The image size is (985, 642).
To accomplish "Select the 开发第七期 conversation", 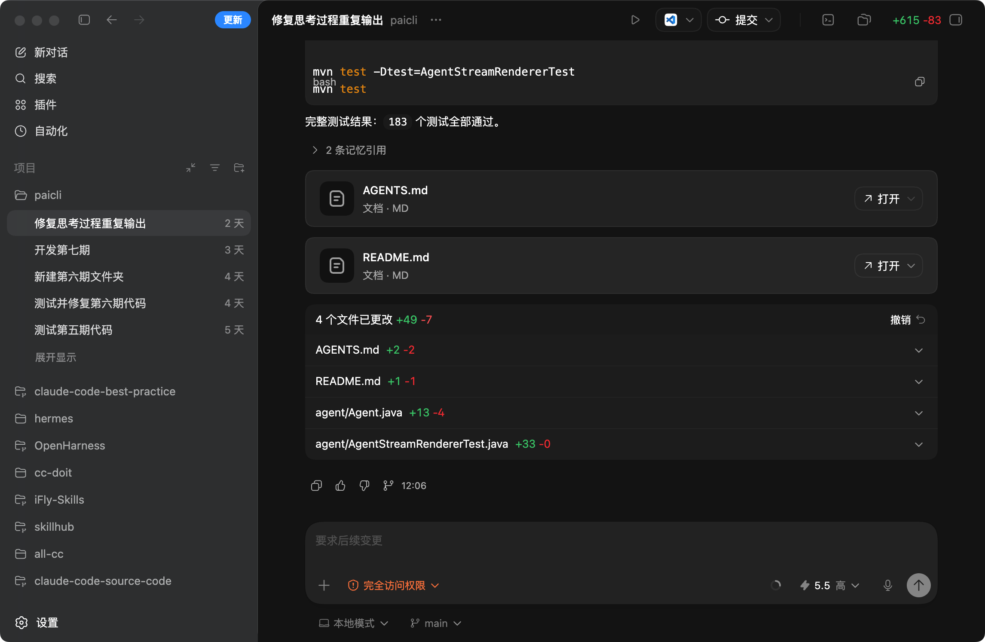I will click(62, 250).
